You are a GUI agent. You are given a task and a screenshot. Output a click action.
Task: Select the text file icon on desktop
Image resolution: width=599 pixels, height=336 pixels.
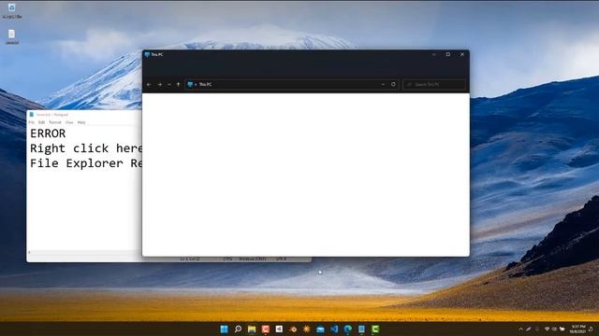point(12,37)
